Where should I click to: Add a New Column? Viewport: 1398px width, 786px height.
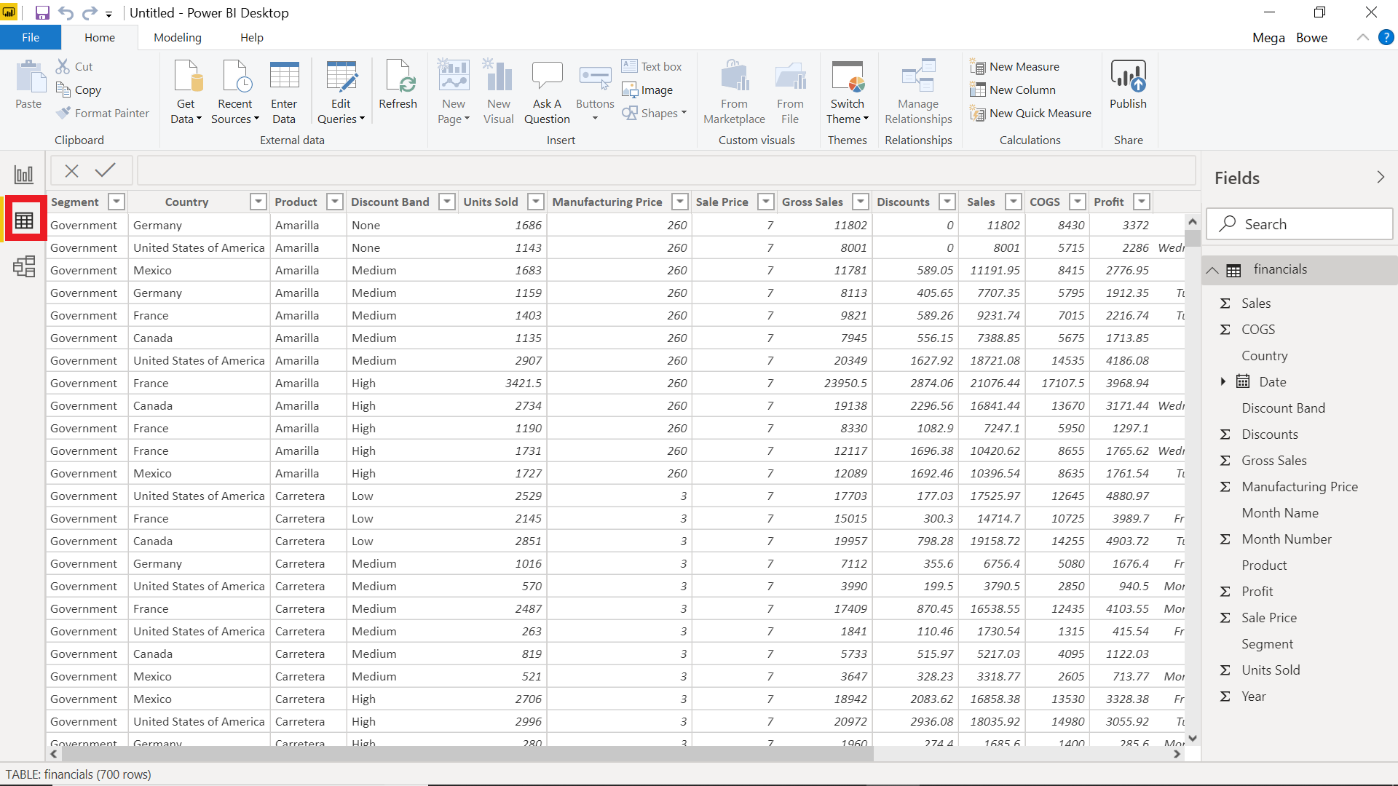[1012, 90]
